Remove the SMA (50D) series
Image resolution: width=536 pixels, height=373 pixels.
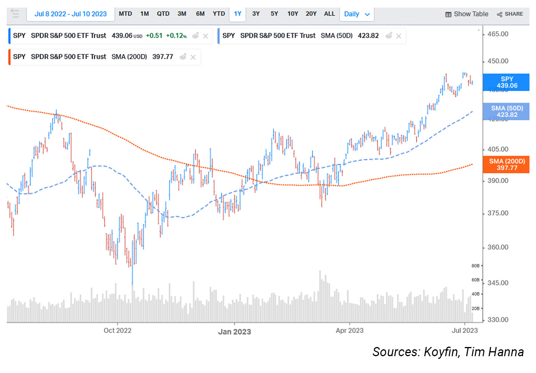coord(399,36)
